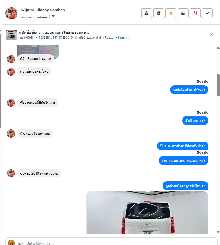Open the white van rear photo

[x=147, y=213]
